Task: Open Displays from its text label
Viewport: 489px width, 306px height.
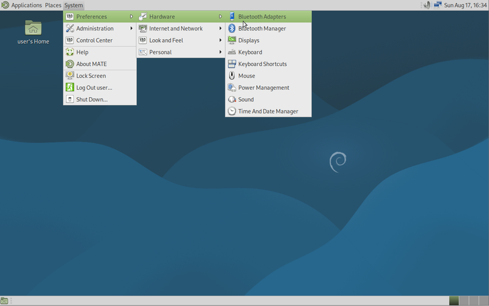Action: coord(249,40)
